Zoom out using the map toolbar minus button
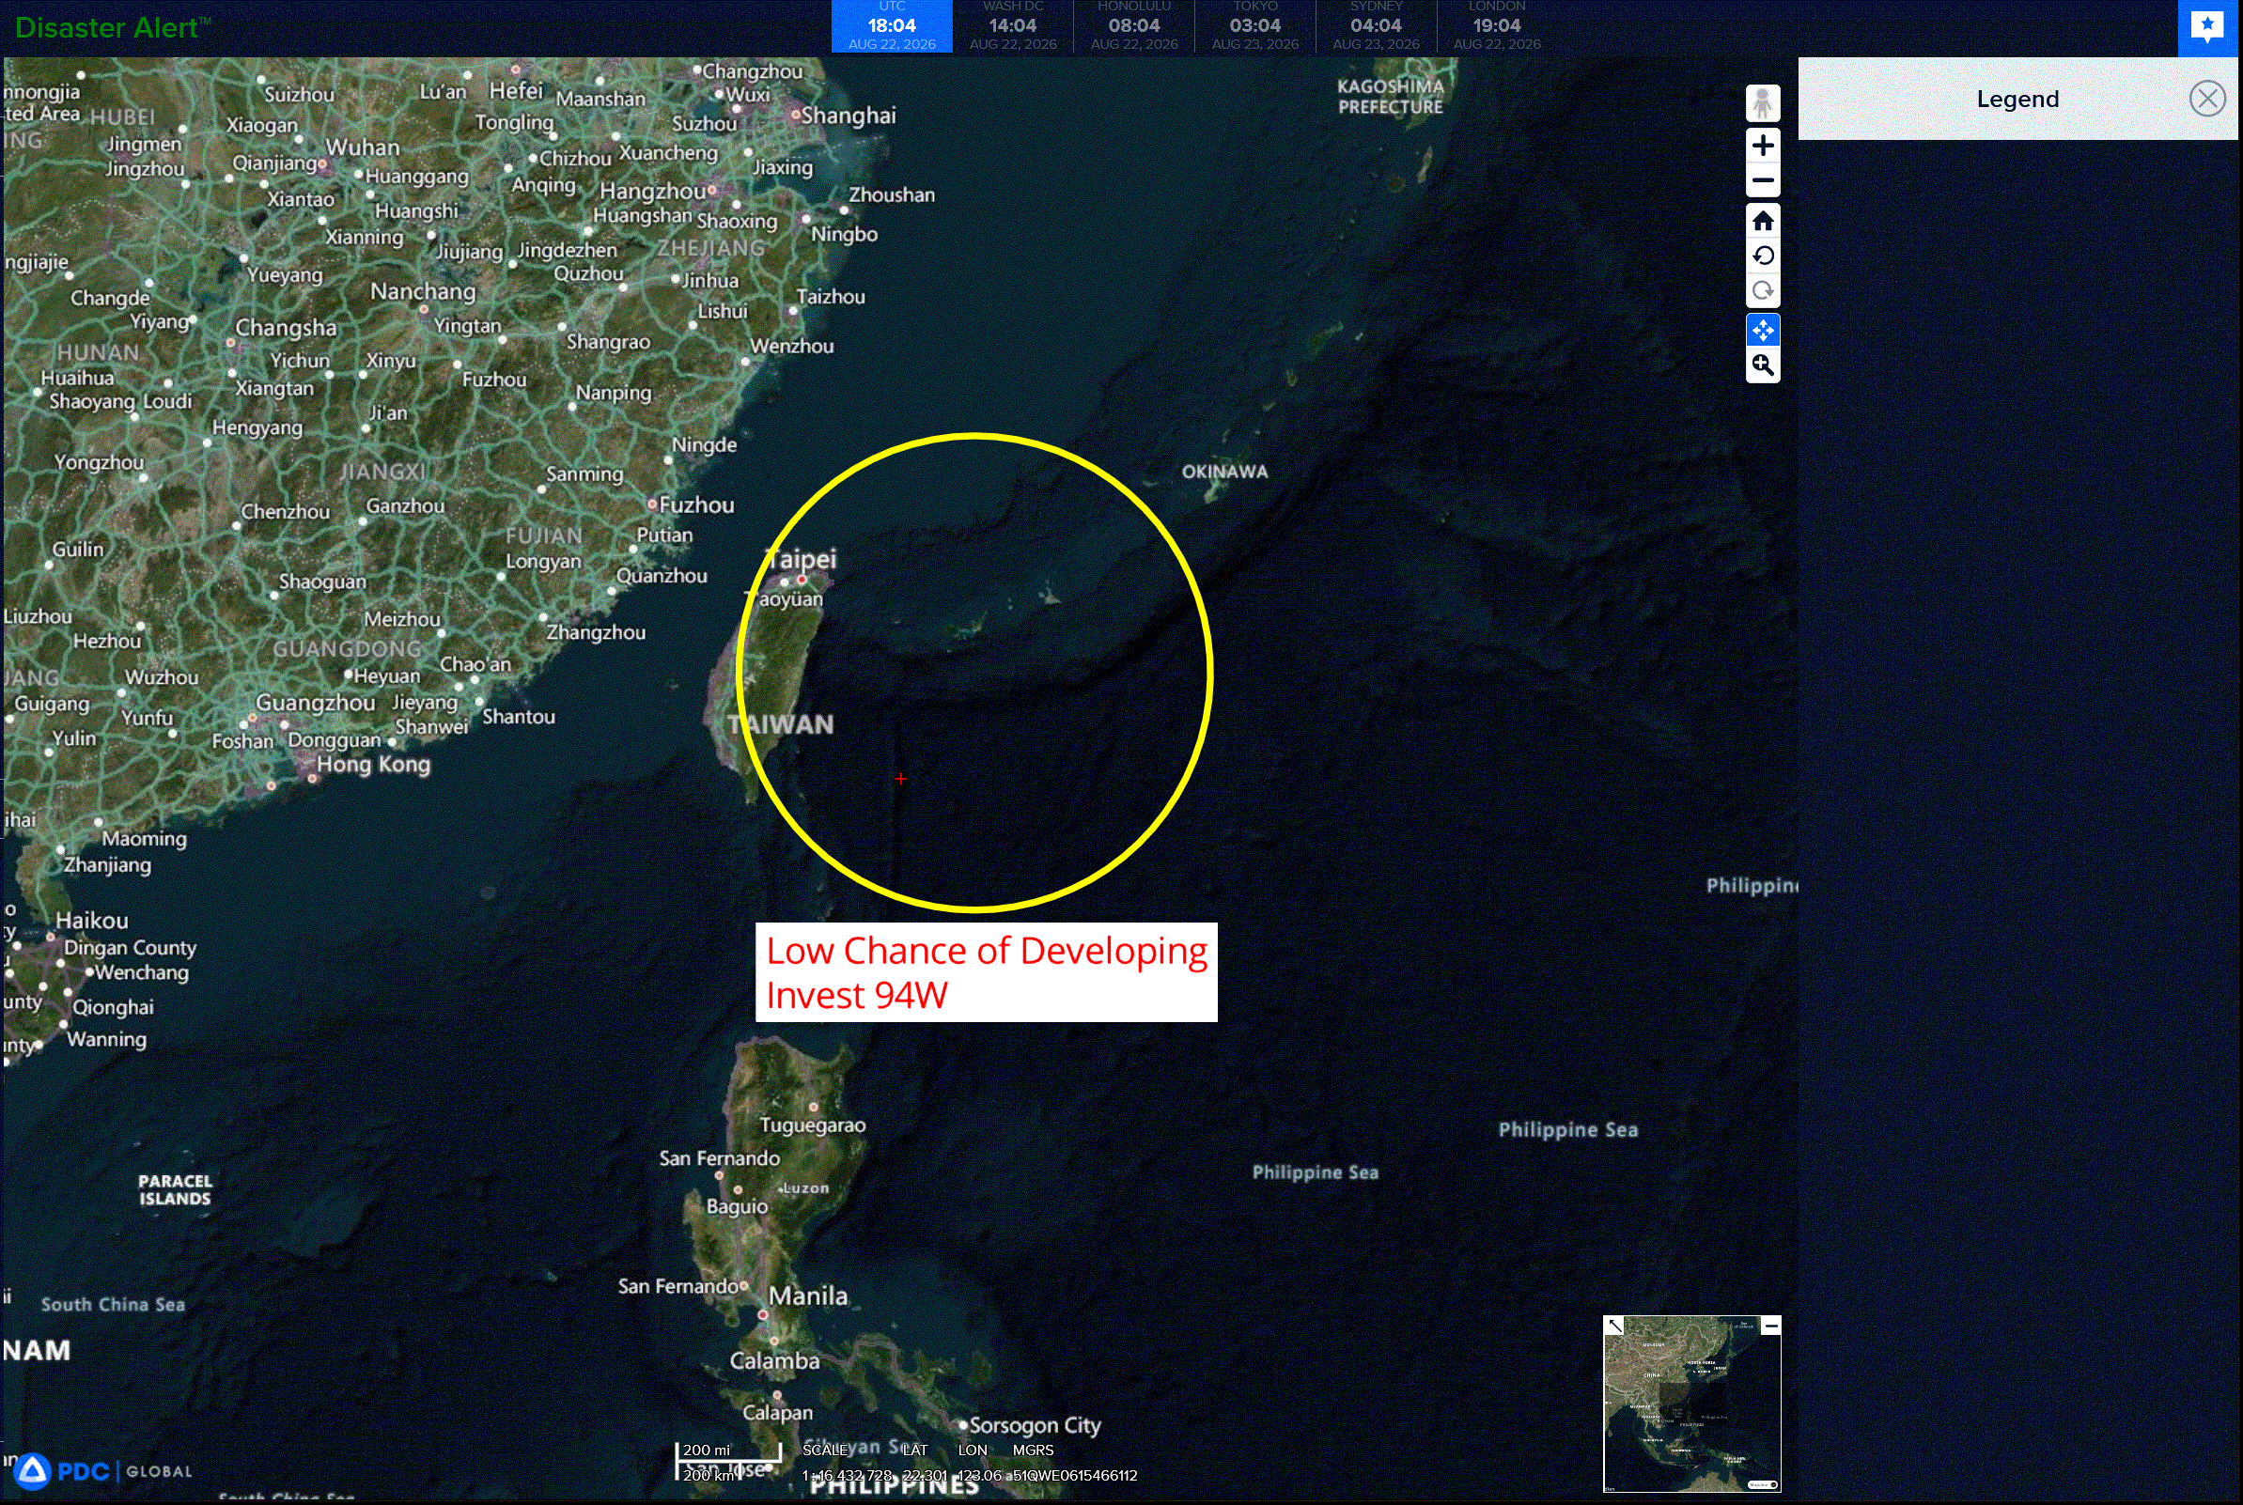This screenshot has height=1505, width=2243. (1762, 180)
